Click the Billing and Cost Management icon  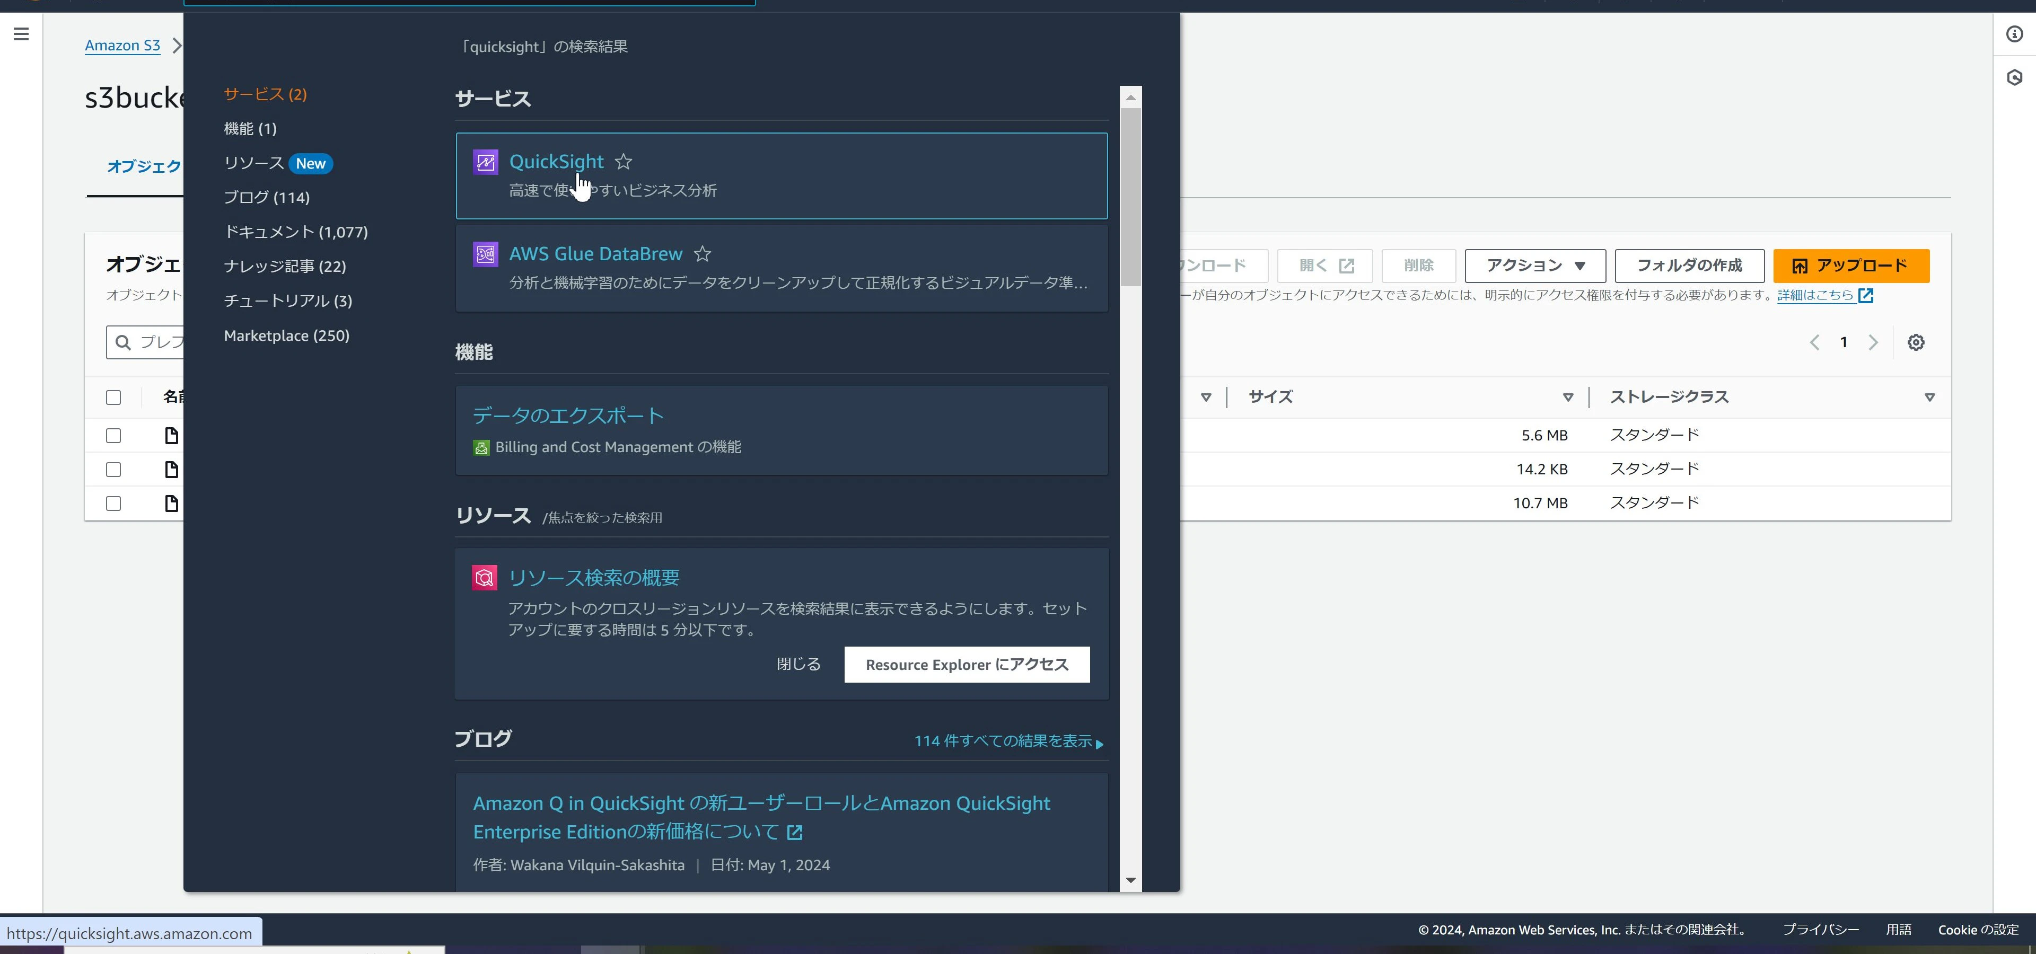(x=481, y=448)
